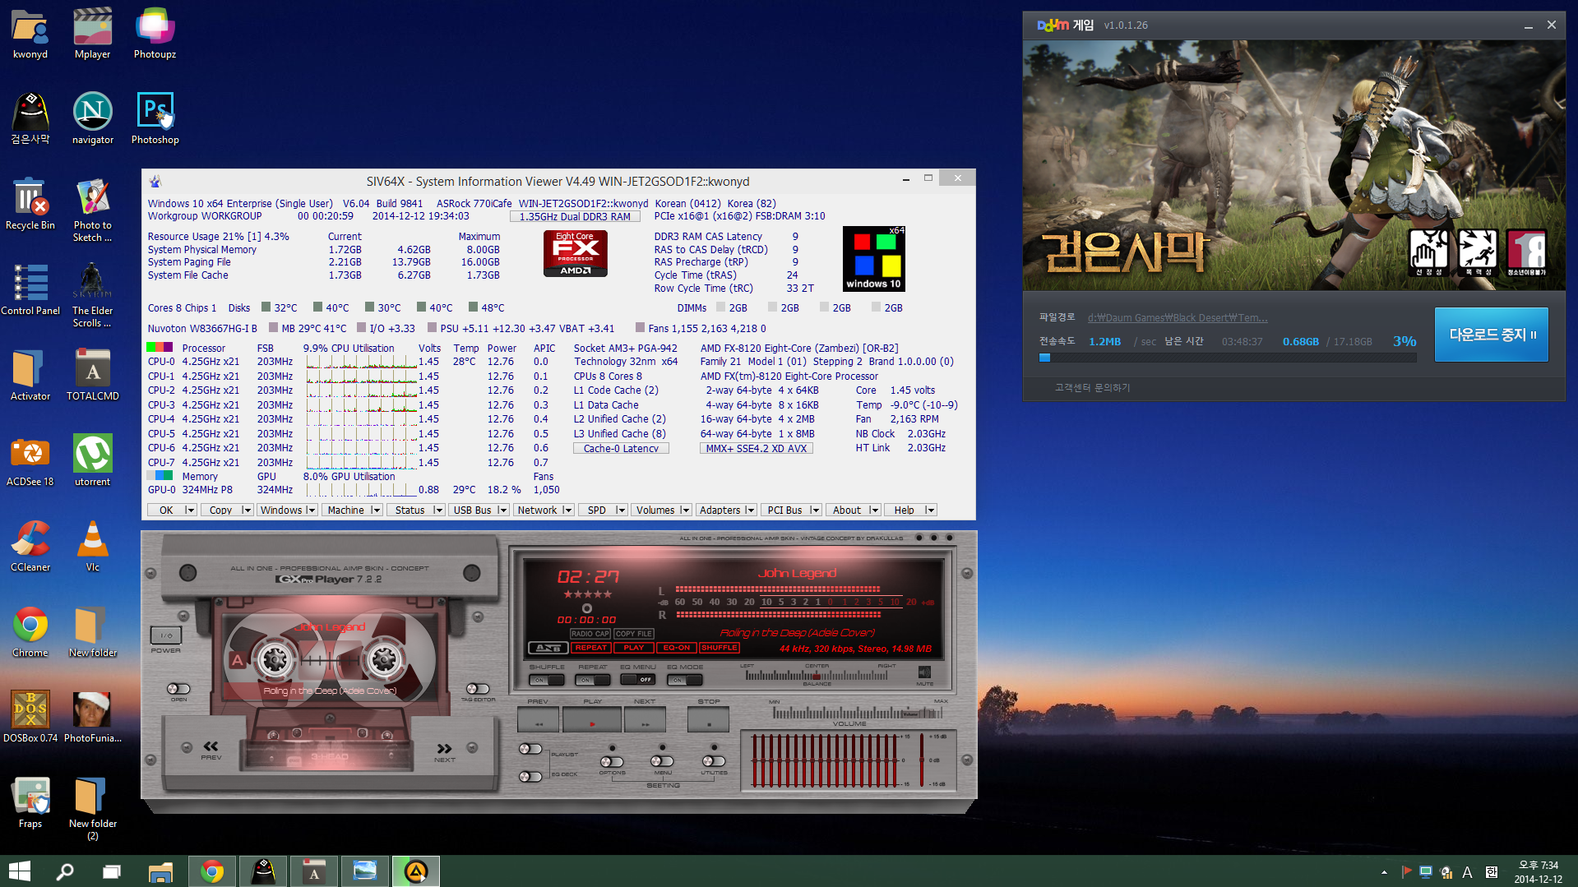The width and height of the screenshot is (1578, 887).
Task: Open Windows Start menu on taskbar
Action: (x=19, y=871)
